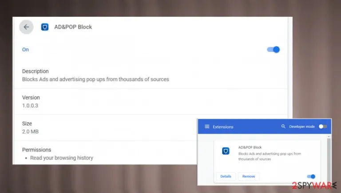Go back using the arrow button

click(26, 27)
